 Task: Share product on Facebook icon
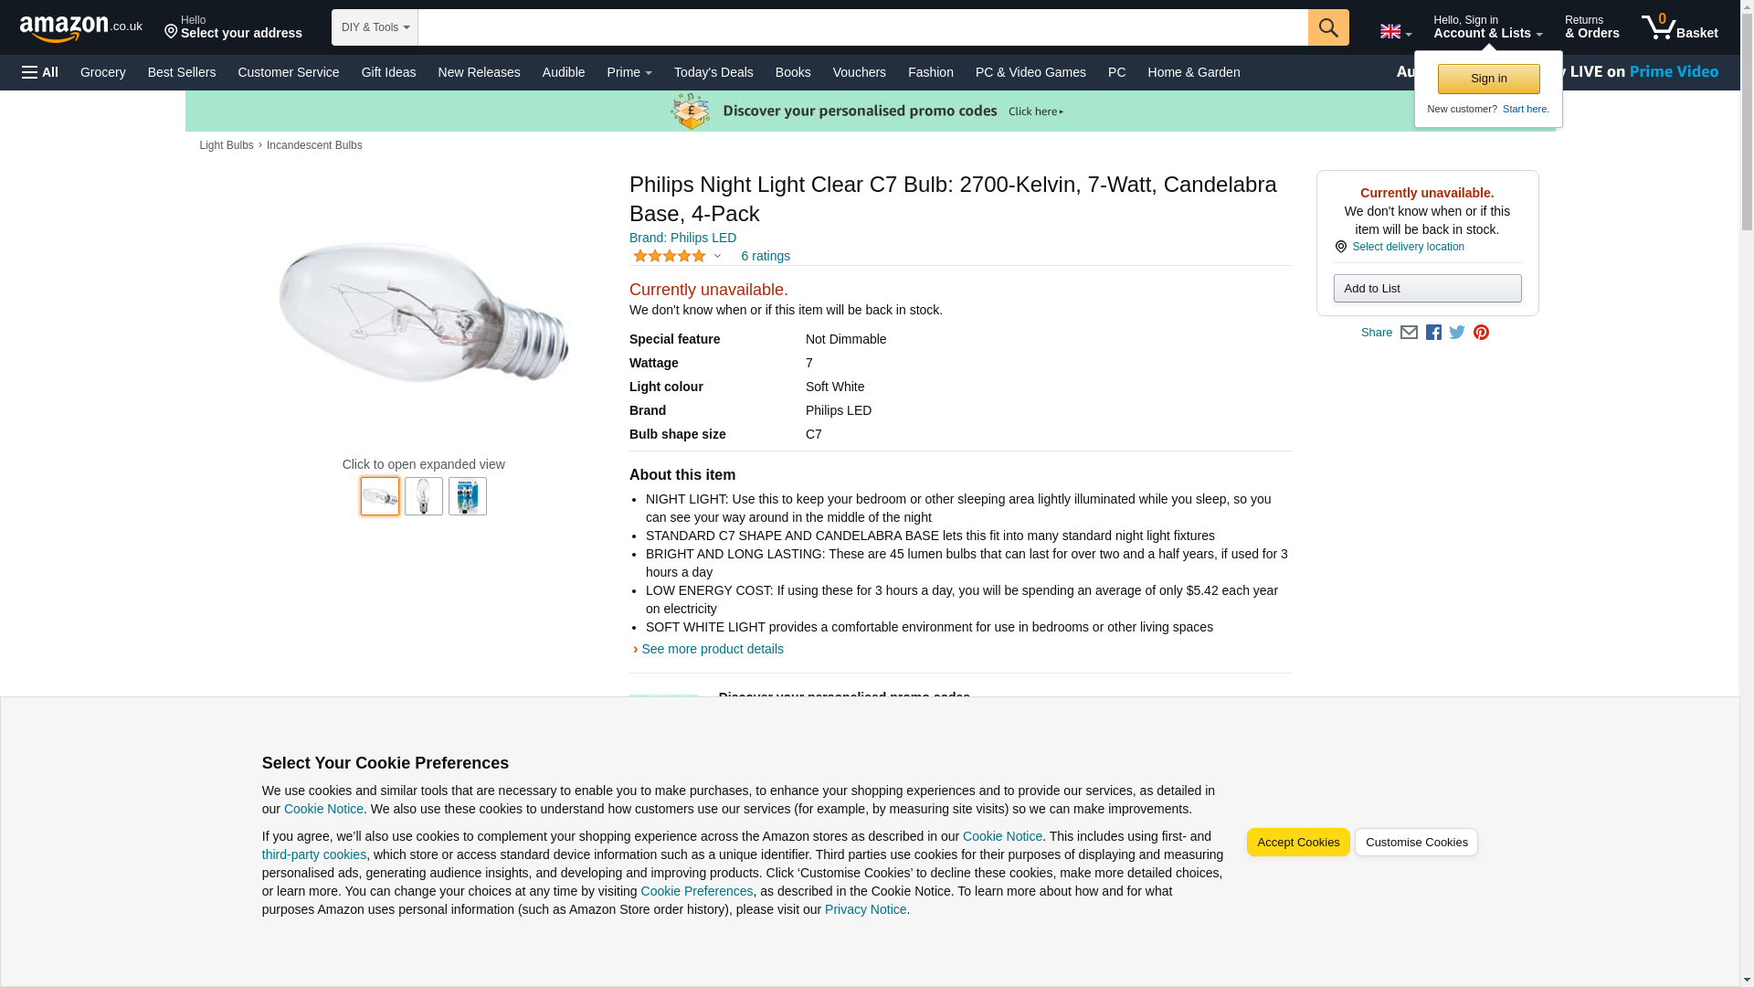[x=1433, y=333]
